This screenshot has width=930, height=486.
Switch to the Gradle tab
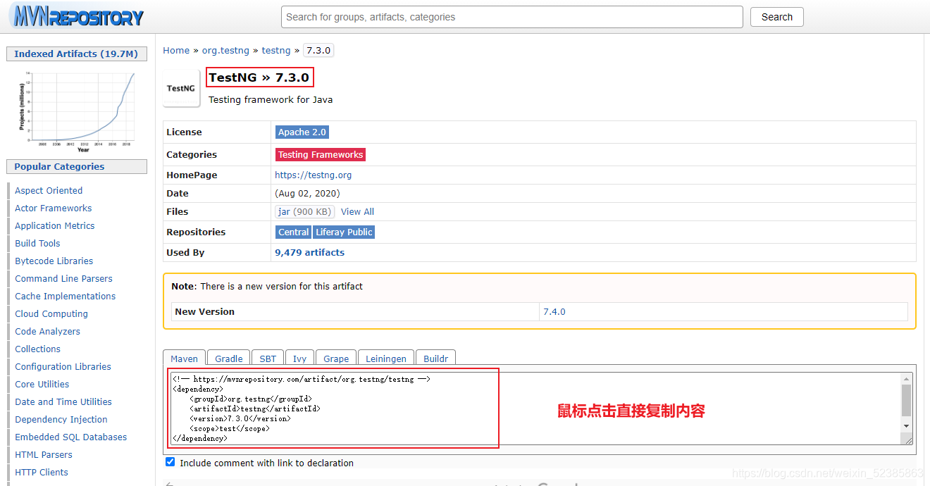pos(229,358)
